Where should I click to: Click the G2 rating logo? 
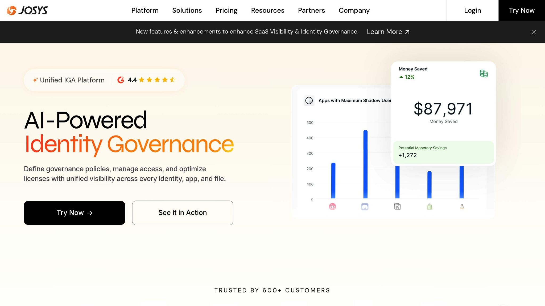pos(121,80)
